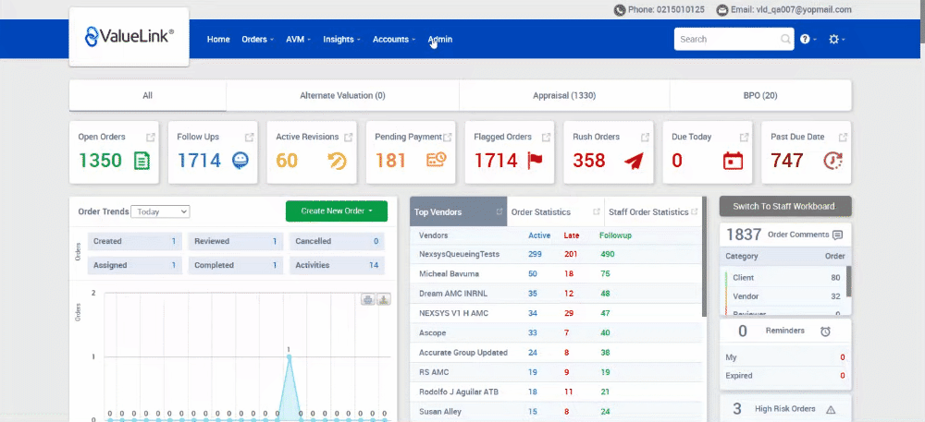Click the High Risk Orders warning icon

tap(831, 409)
